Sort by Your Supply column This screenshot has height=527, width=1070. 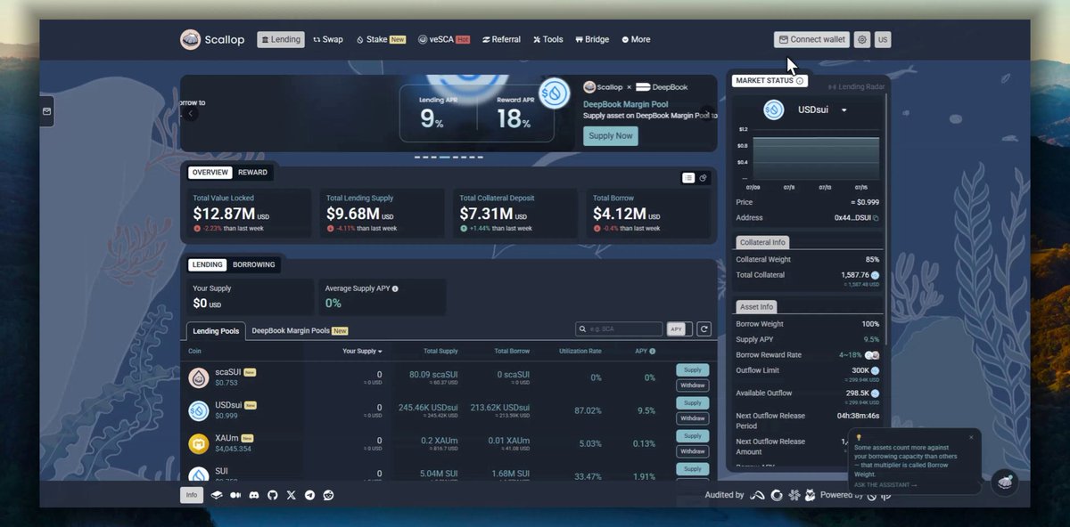coord(362,352)
